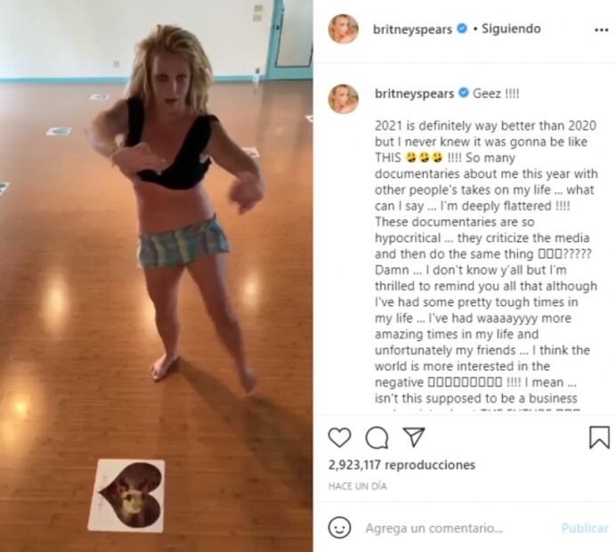Viewport: 616px width, 552px height.
Task: Open britneyspears username link in header
Action: point(412,29)
